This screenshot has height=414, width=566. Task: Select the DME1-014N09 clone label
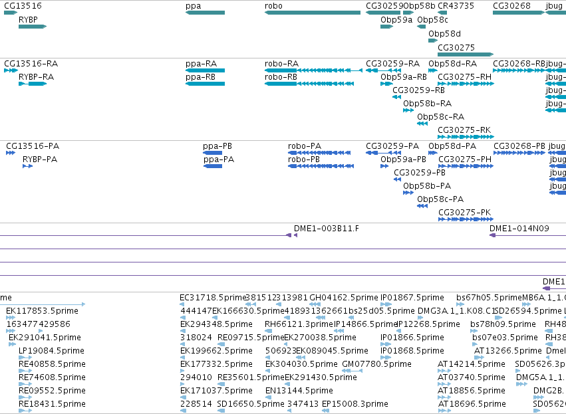click(519, 229)
